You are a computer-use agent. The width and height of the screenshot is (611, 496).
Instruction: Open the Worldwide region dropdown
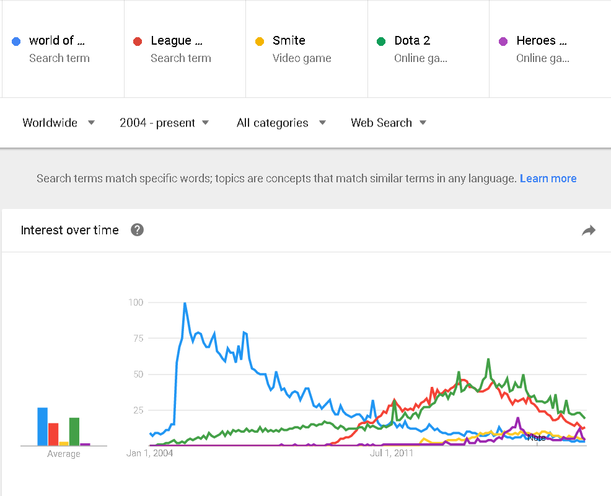pyautogui.click(x=59, y=123)
